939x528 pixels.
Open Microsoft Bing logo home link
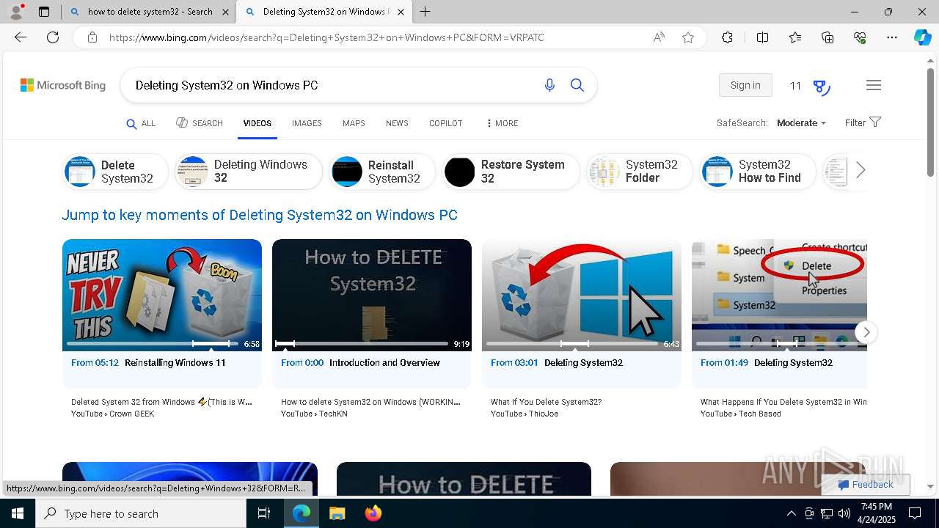[63, 86]
